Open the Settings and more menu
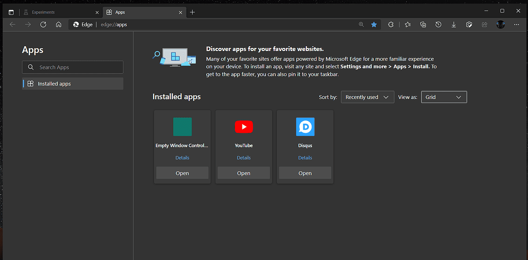The height and width of the screenshot is (260, 528). tap(516, 24)
